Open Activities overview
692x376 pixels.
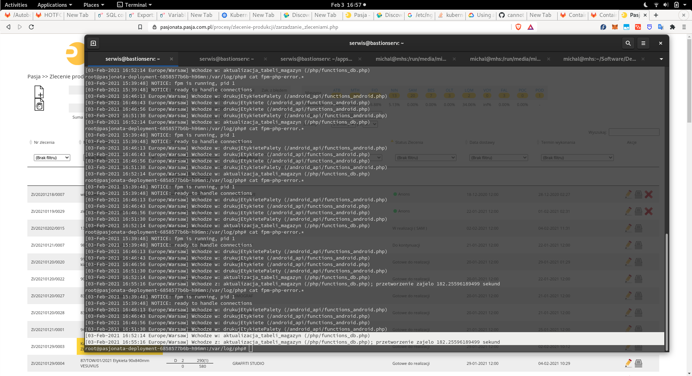tap(16, 5)
